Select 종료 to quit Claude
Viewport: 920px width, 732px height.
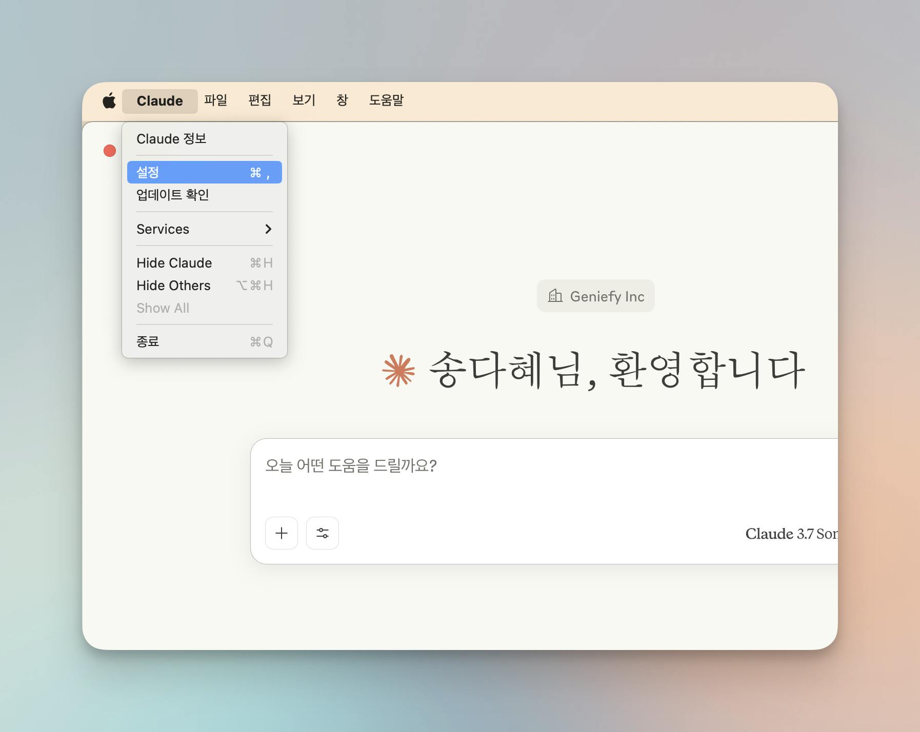click(x=205, y=342)
